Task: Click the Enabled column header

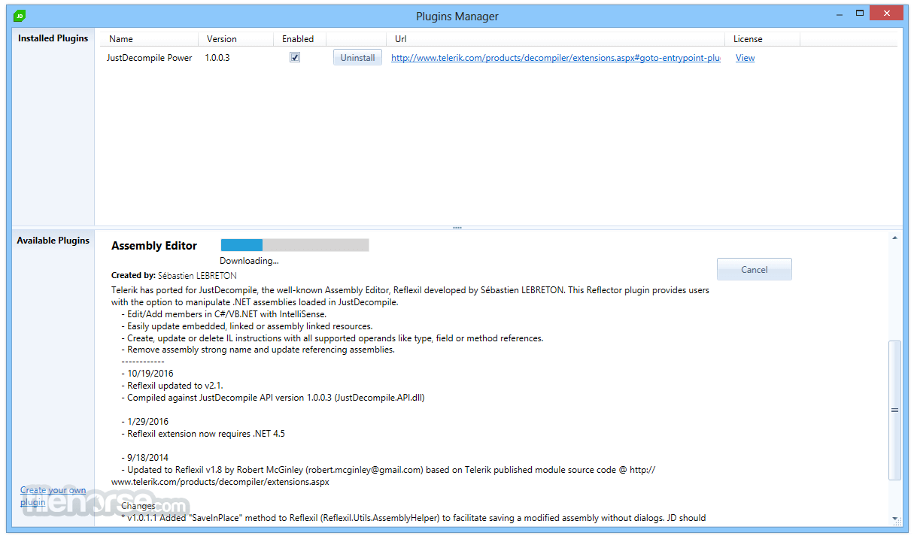Action: (x=298, y=39)
